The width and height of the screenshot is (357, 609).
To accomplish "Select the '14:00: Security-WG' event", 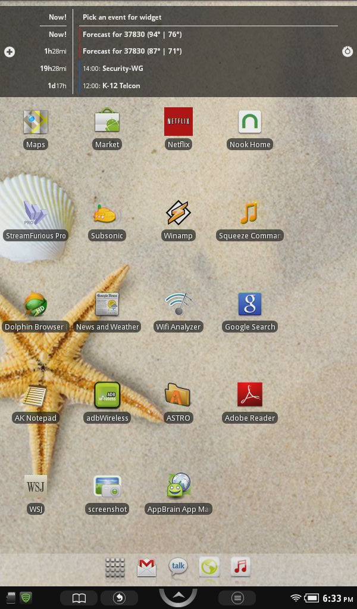I will 113,69.
